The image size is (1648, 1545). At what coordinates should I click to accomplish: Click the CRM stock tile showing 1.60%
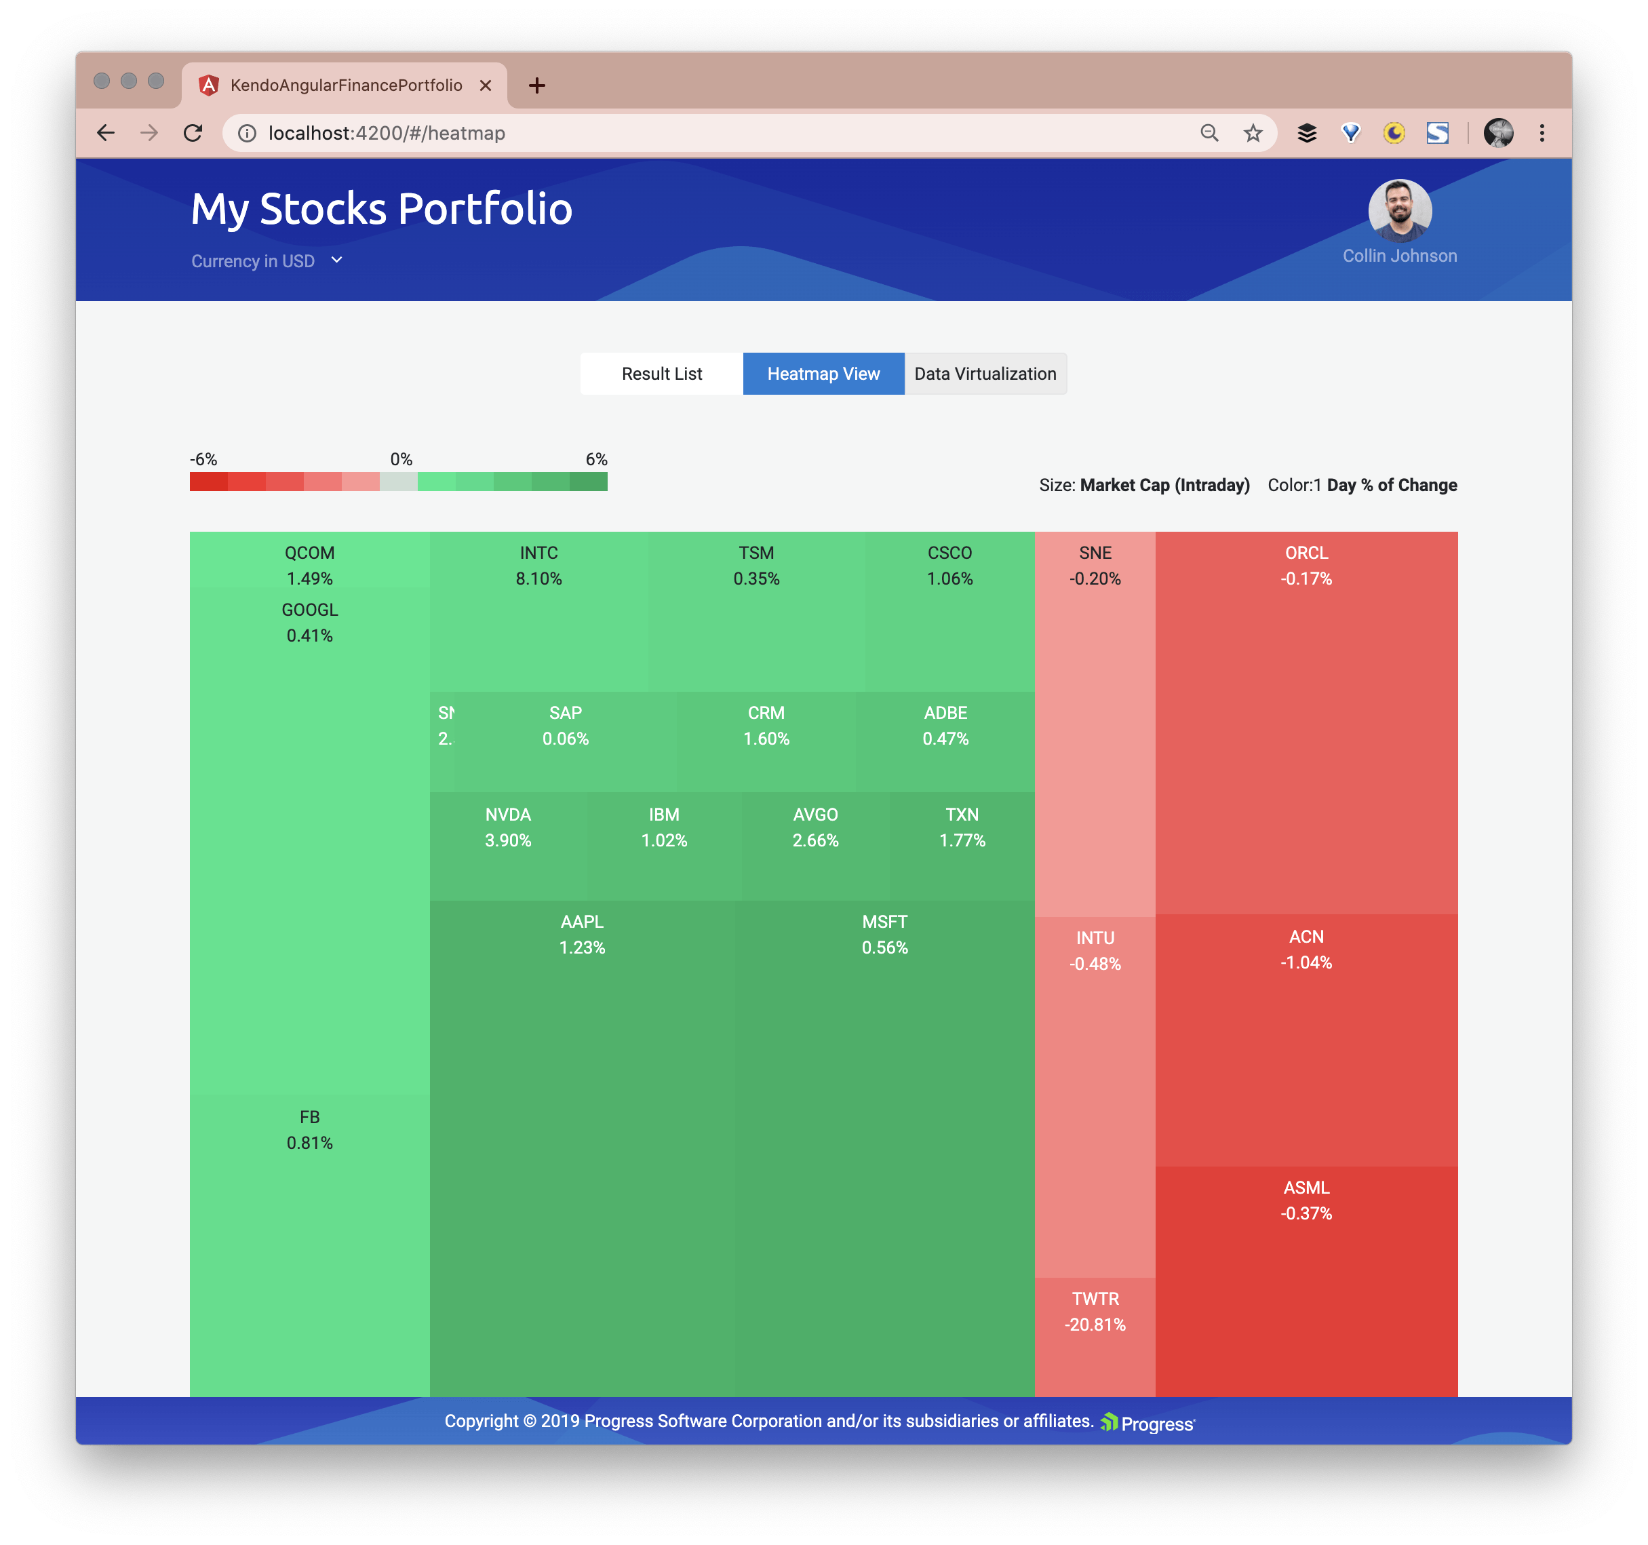tap(764, 724)
